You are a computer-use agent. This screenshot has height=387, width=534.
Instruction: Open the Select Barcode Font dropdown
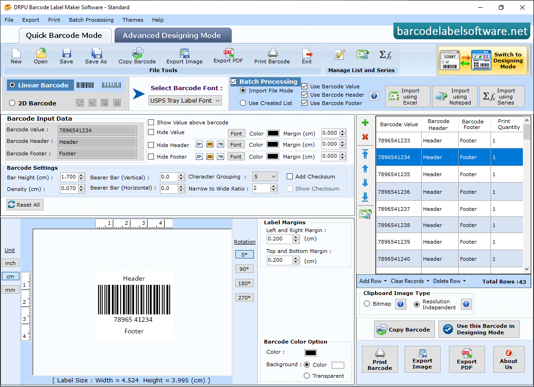pos(185,100)
